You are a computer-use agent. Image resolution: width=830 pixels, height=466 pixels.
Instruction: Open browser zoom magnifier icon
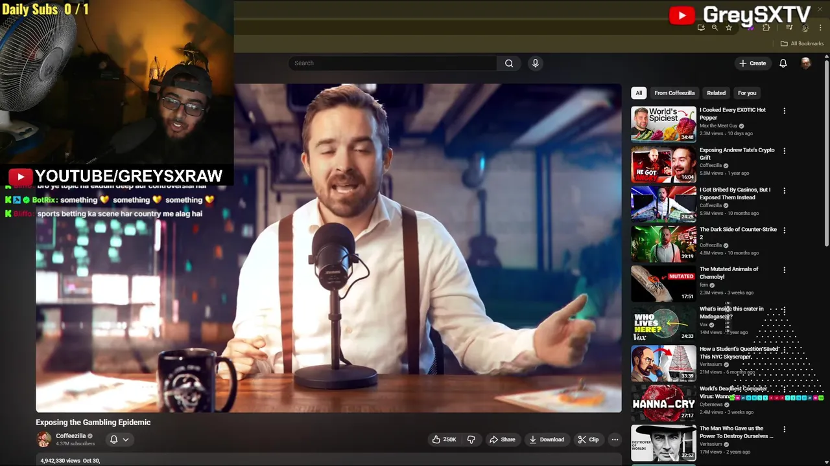pos(715,28)
